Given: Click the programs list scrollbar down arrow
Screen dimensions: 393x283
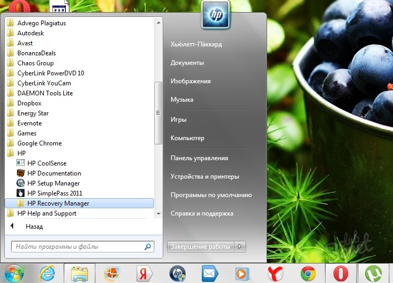Looking at the screenshot, I should point(158,214).
